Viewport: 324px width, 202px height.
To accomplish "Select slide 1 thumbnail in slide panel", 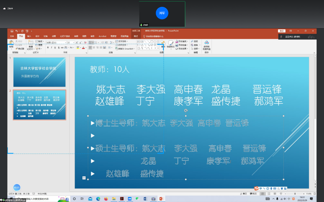I will pos(39,72).
